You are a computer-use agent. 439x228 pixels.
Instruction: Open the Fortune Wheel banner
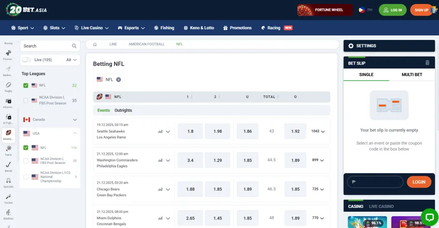[325, 10]
